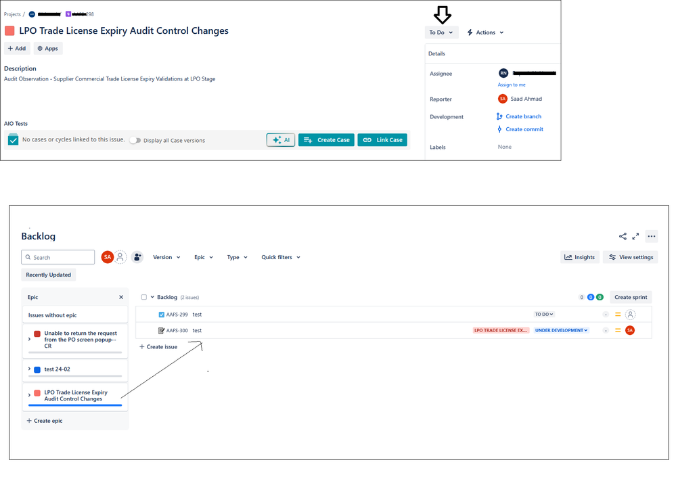The width and height of the screenshot is (676, 479).
Task: Click Create Case button
Action: point(326,139)
